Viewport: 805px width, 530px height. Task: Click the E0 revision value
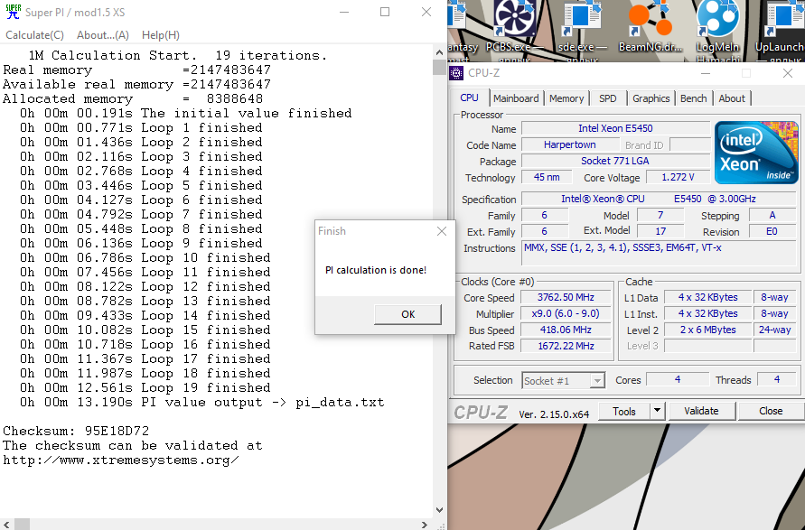click(x=772, y=231)
